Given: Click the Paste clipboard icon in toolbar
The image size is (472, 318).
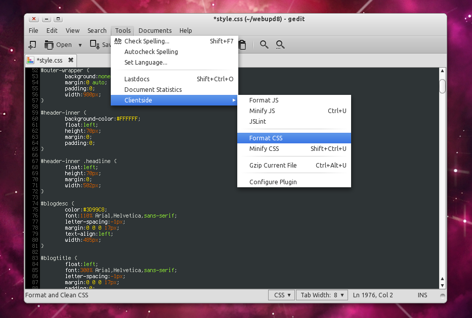Looking at the screenshot, I should tap(243, 45).
